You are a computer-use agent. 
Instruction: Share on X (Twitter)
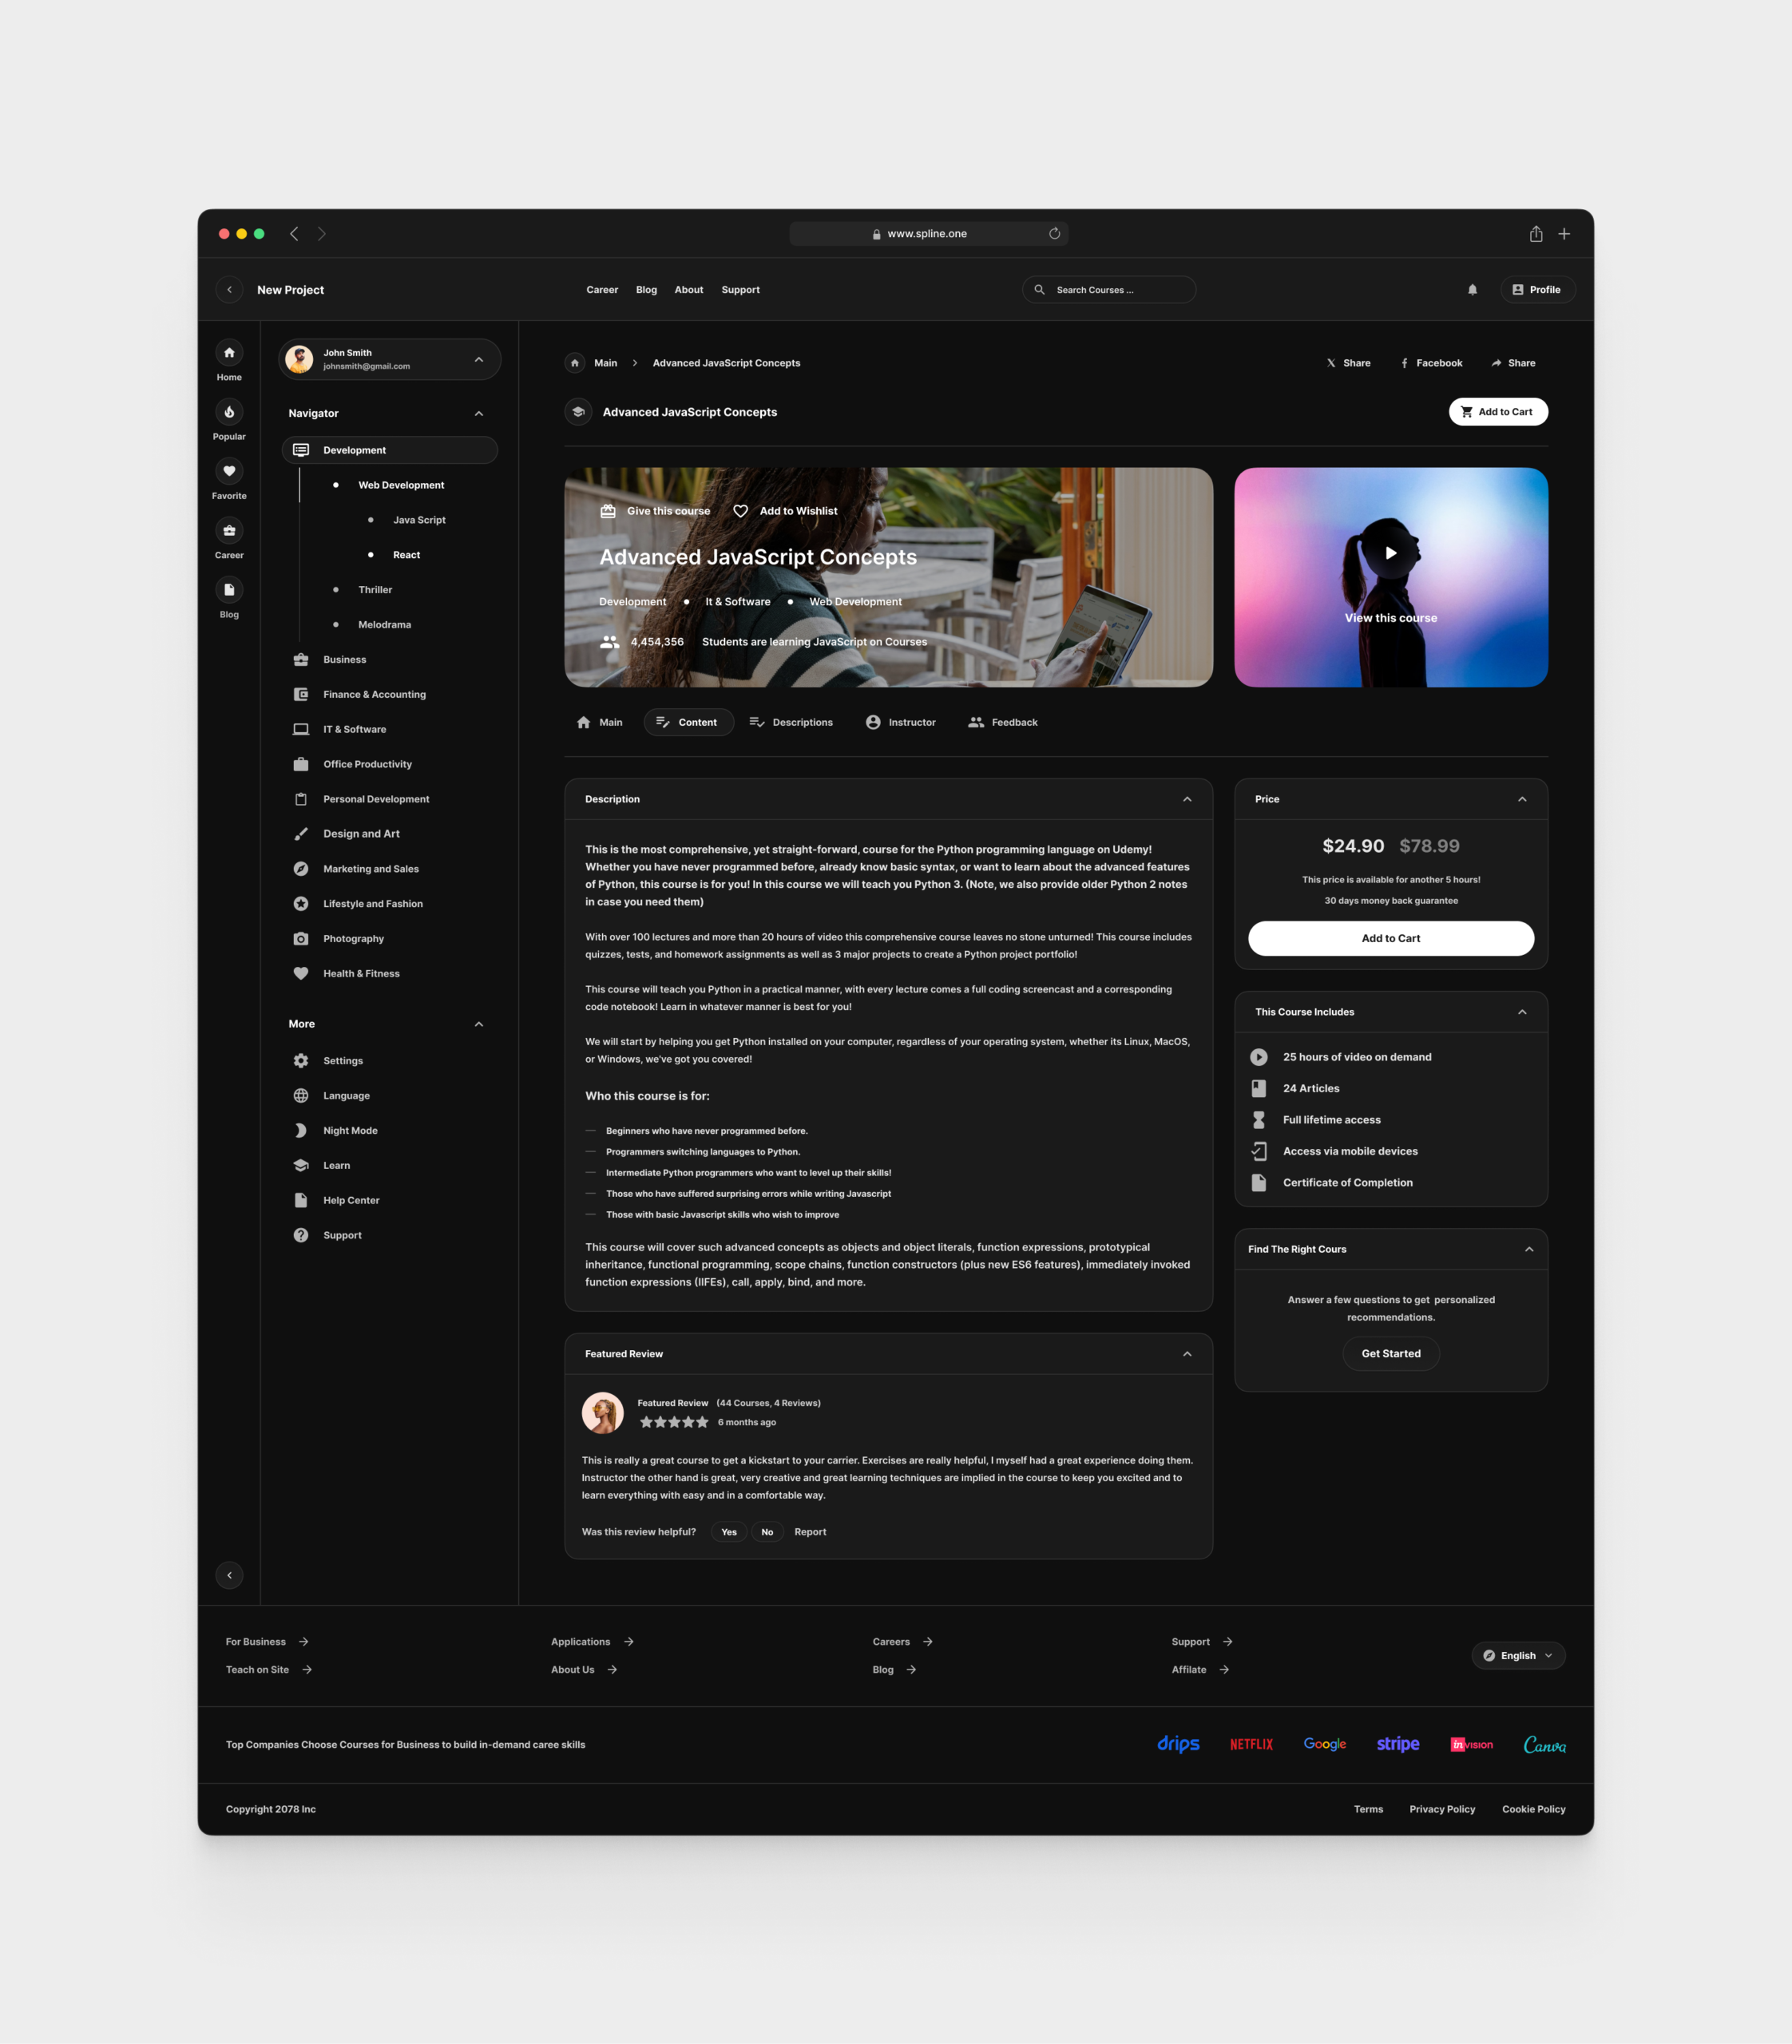pos(1348,363)
